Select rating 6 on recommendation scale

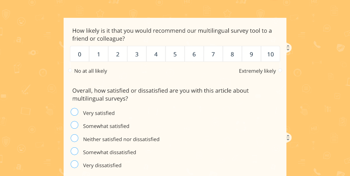tap(194, 54)
